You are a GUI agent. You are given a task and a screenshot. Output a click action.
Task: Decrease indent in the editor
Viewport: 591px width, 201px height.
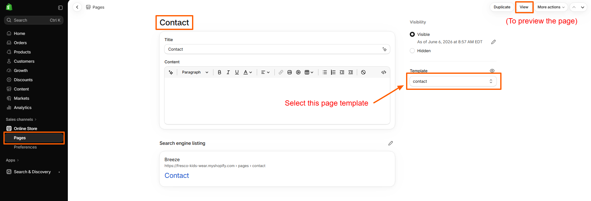(342, 72)
